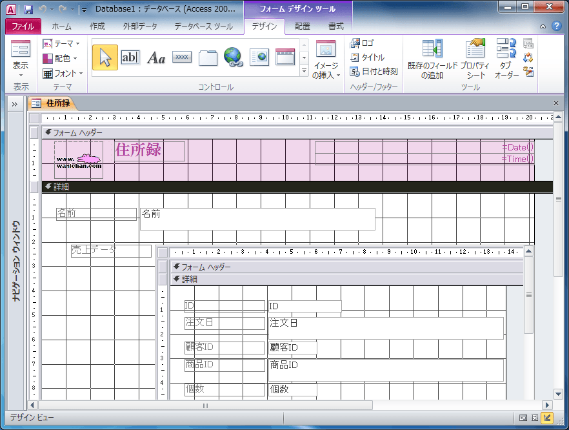Switch to the ホーム tab
The height and width of the screenshot is (430, 569).
[x=61, y=26]
